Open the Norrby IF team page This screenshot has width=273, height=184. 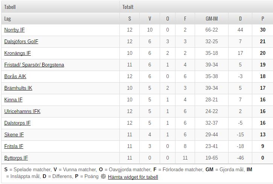coord(14,30)
